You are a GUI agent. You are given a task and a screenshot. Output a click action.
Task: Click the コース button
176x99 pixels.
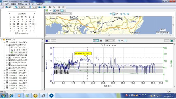[32, 7]
